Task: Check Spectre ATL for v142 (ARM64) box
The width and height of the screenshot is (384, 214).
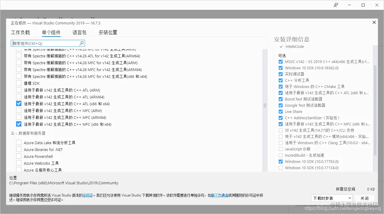Action: pos(19,56)
